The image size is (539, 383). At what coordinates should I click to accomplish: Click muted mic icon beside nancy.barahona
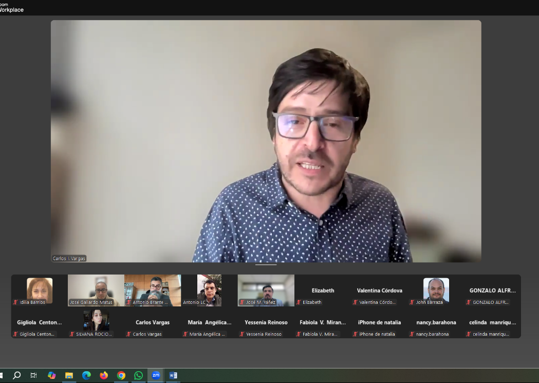tap(412, 334)
